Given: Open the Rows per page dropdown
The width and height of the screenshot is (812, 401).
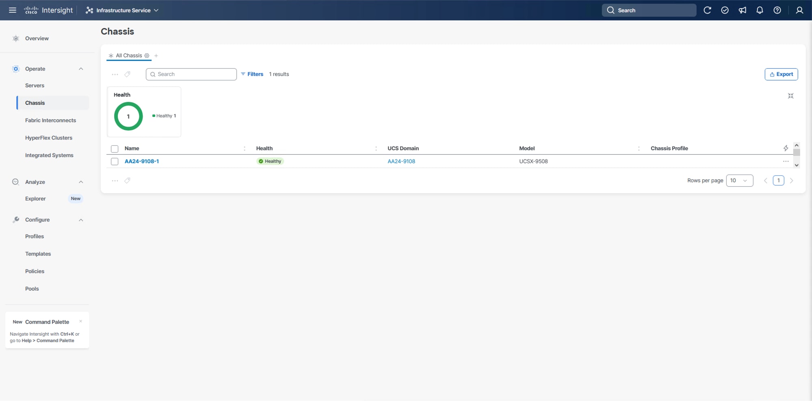Looking at the screenshot, I should pos(740,180).
